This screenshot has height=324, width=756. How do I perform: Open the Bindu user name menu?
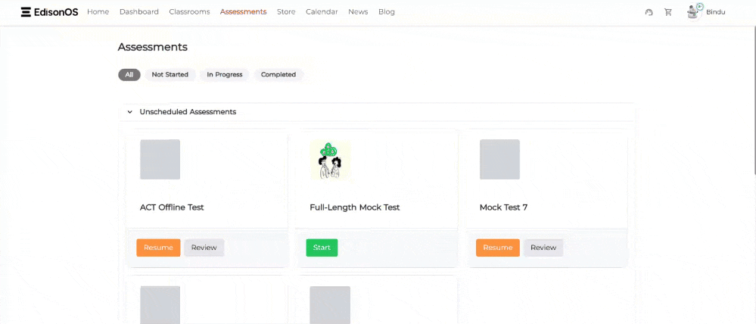(x=715, y=12)
